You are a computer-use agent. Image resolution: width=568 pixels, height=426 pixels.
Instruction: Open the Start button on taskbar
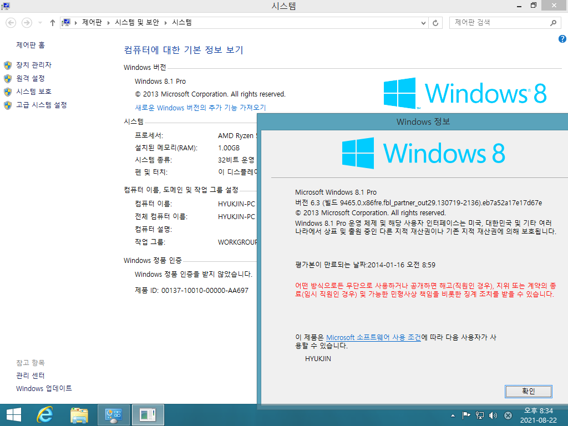(14, 415)
